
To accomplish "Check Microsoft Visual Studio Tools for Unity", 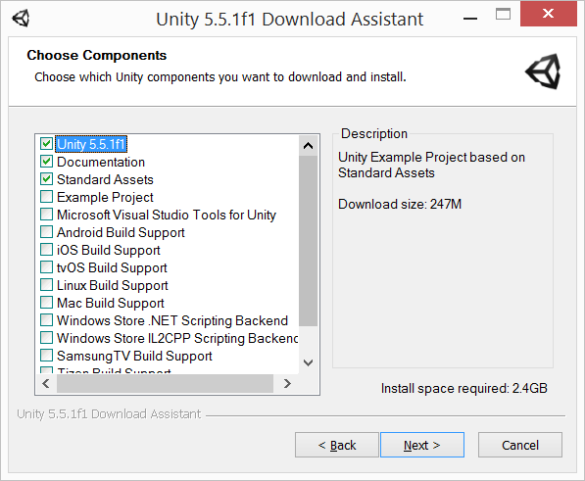I will [x=46, y=215].
